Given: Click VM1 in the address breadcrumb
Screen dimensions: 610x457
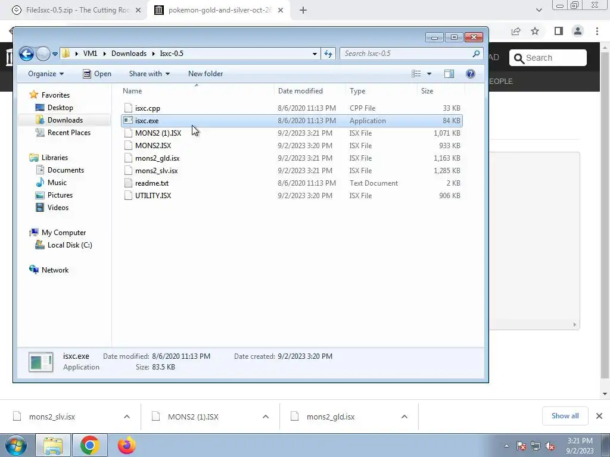Looking at the screenshot, I should (90, 54).
